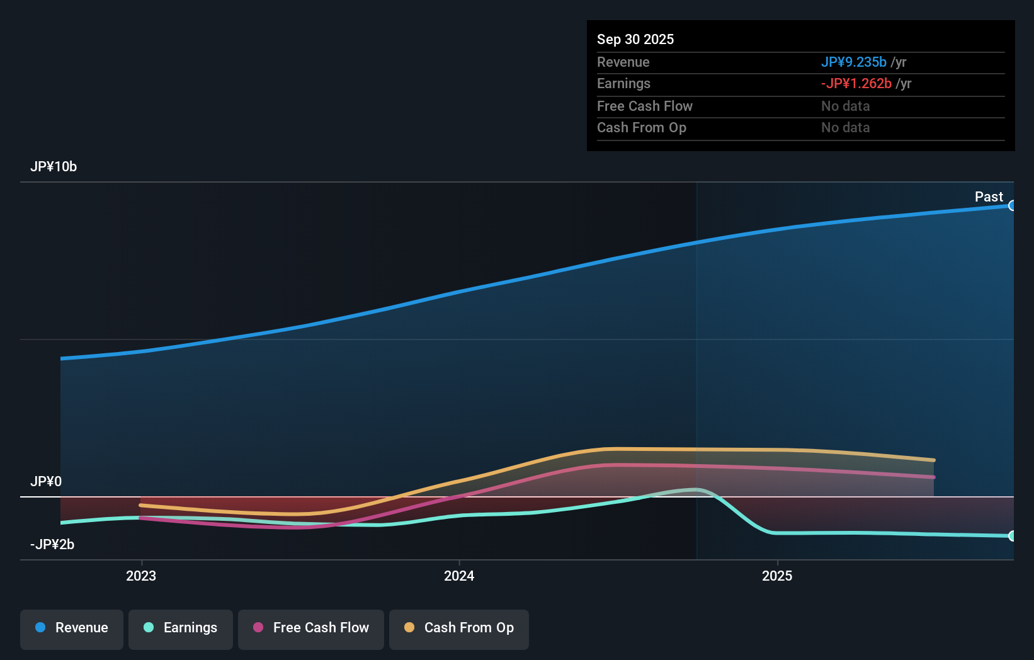Click the pink Free Cash Flow legend dot

click(257, 628)
